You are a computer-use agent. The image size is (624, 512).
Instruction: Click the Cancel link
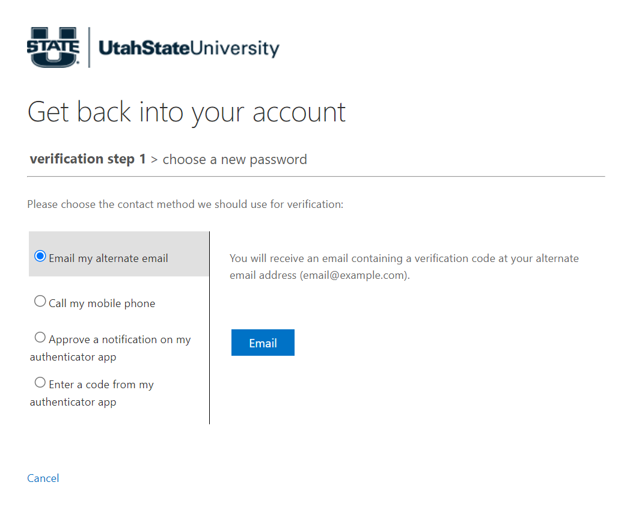(x=43, y=478)
